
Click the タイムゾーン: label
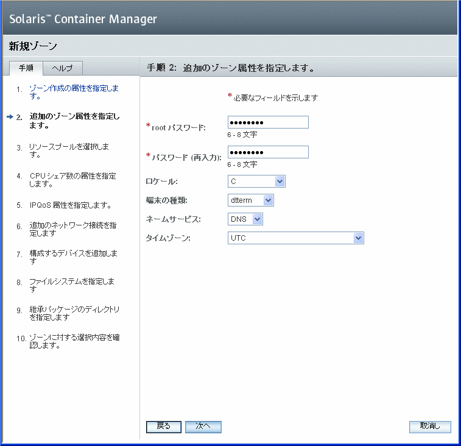coord(168,238)
